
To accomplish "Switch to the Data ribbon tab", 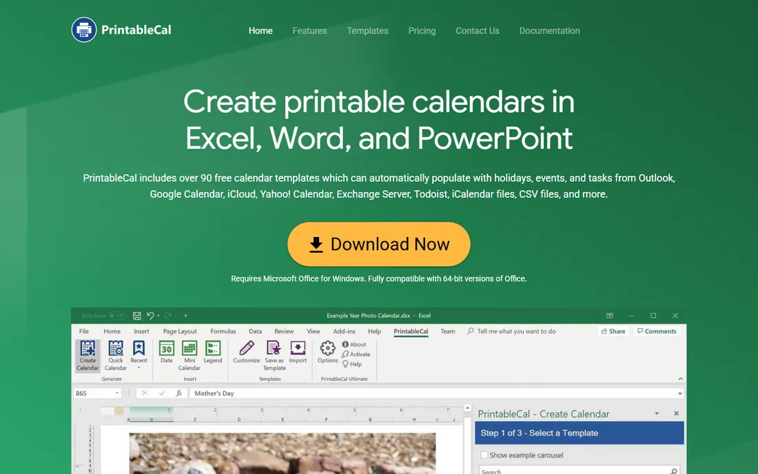I will point(255,331).
